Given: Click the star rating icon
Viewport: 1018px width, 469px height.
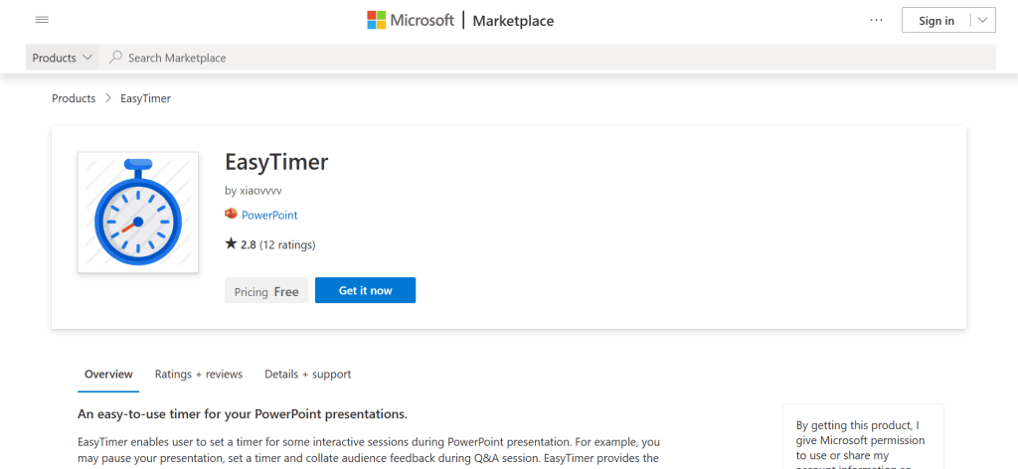Looking at the screenshot, I should [231, 243].
